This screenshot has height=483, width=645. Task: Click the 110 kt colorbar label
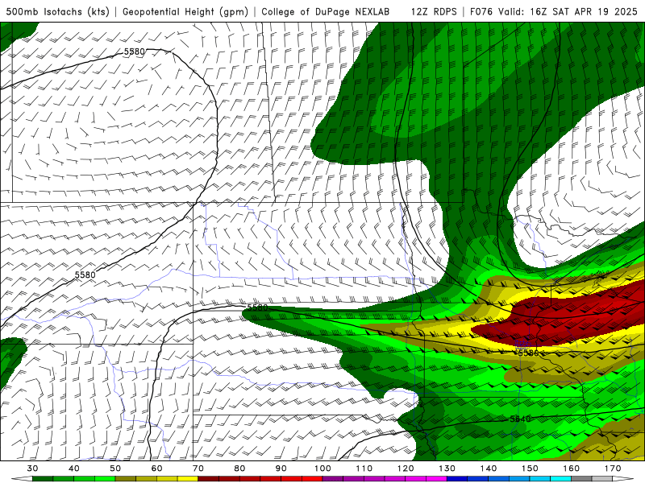click(x=364, y=469)
